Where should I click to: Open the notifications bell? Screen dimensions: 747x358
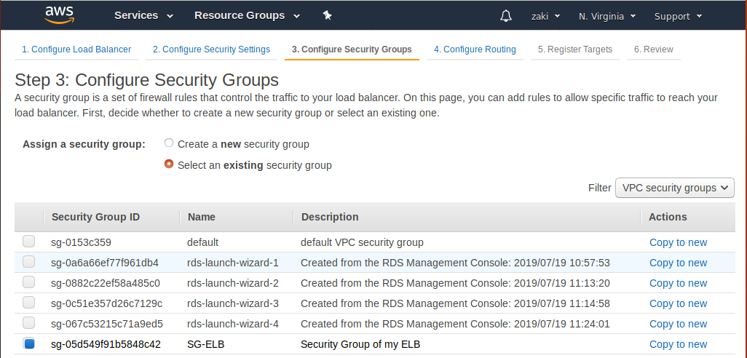[506, 16]
